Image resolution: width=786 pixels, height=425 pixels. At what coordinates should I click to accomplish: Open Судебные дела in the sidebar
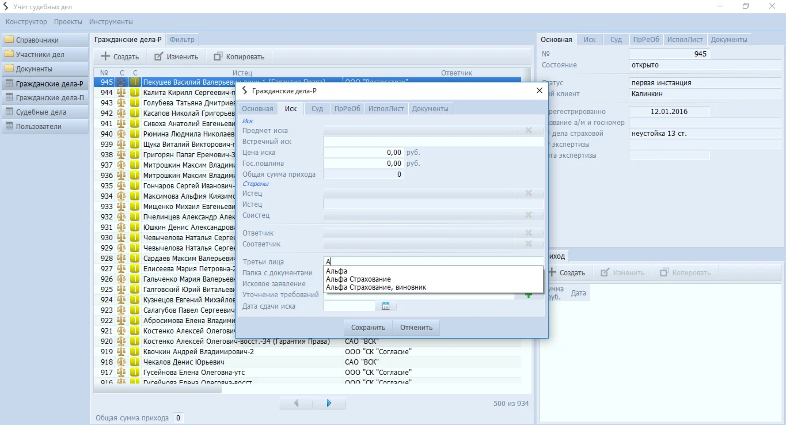click(x=41, y=112)
